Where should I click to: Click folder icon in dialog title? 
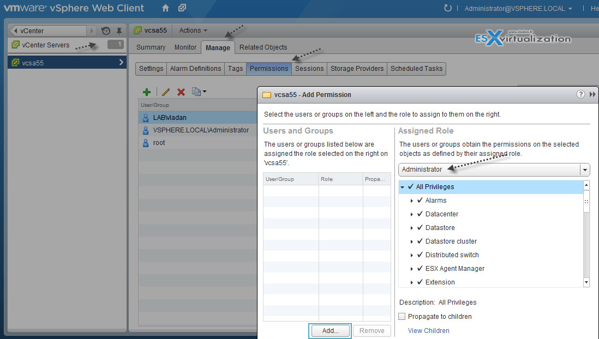[267, 95]
